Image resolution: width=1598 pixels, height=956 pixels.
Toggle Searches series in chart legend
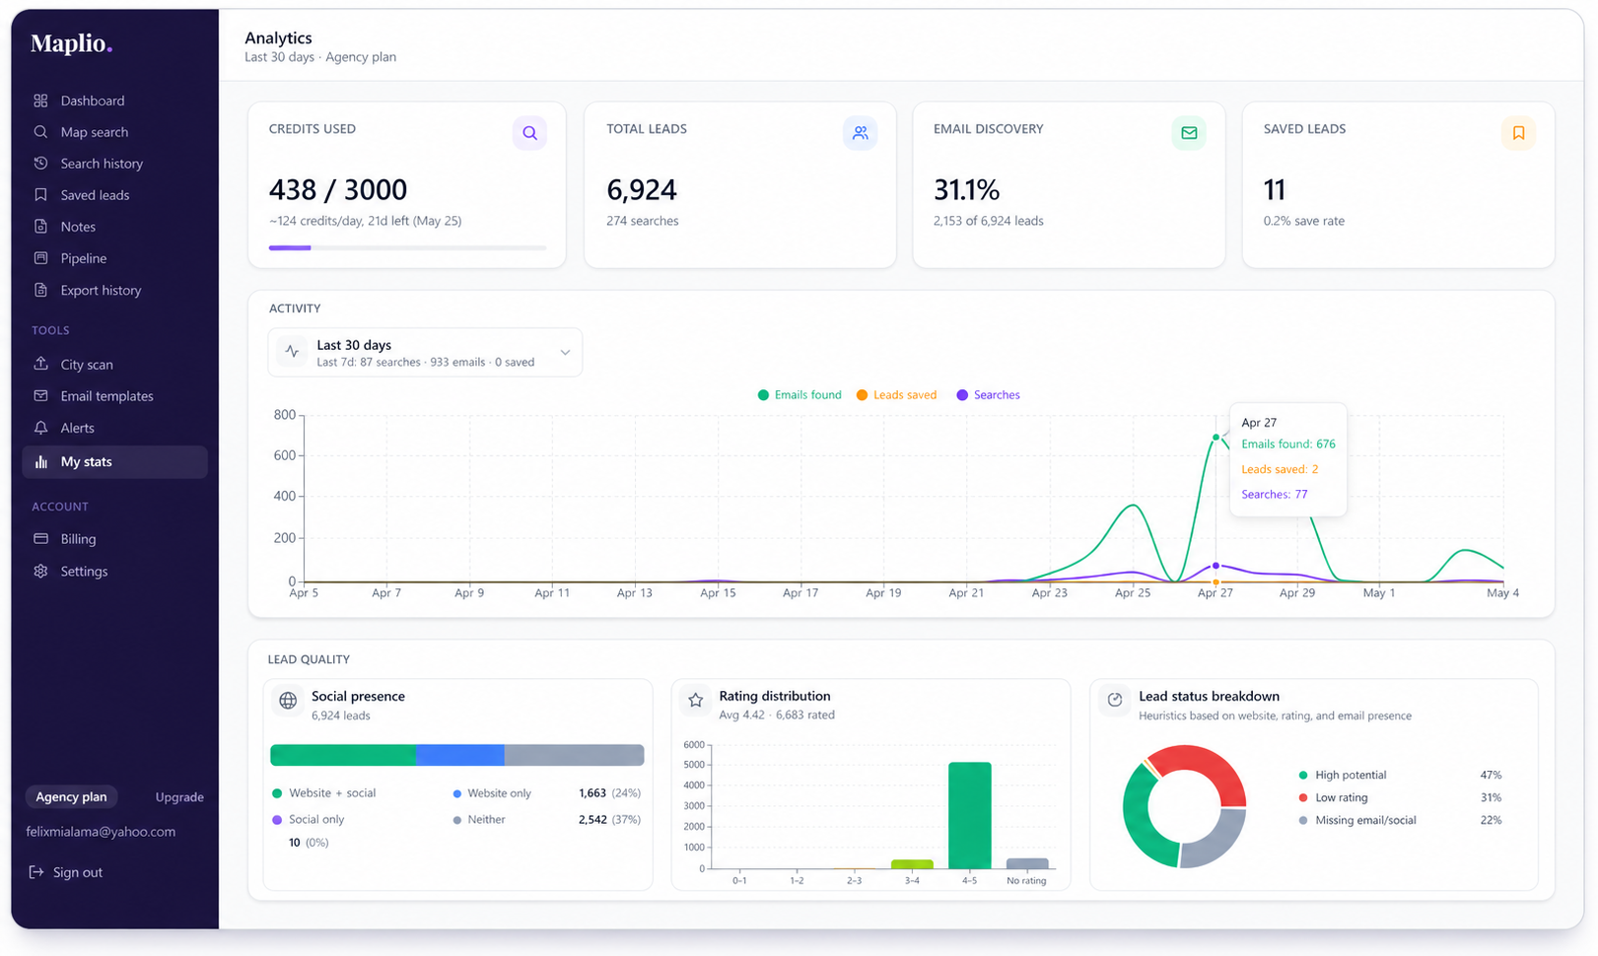click(x=988, y=395)
